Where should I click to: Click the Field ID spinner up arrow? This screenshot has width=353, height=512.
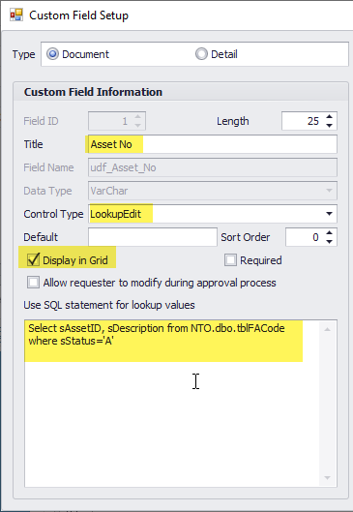click(137, 116)
